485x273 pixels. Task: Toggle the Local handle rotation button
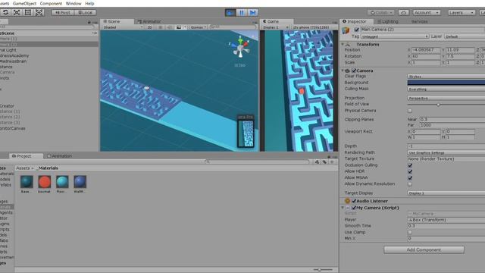tap(85, 13)
